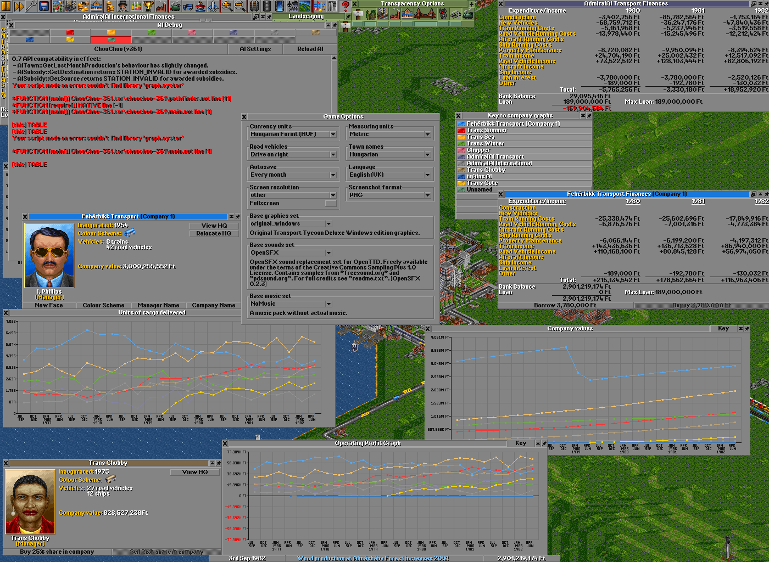The width and height of the screenshot is (769, 562).
Task: Open the Base graphics set dropdown
Action: point(291,224)
